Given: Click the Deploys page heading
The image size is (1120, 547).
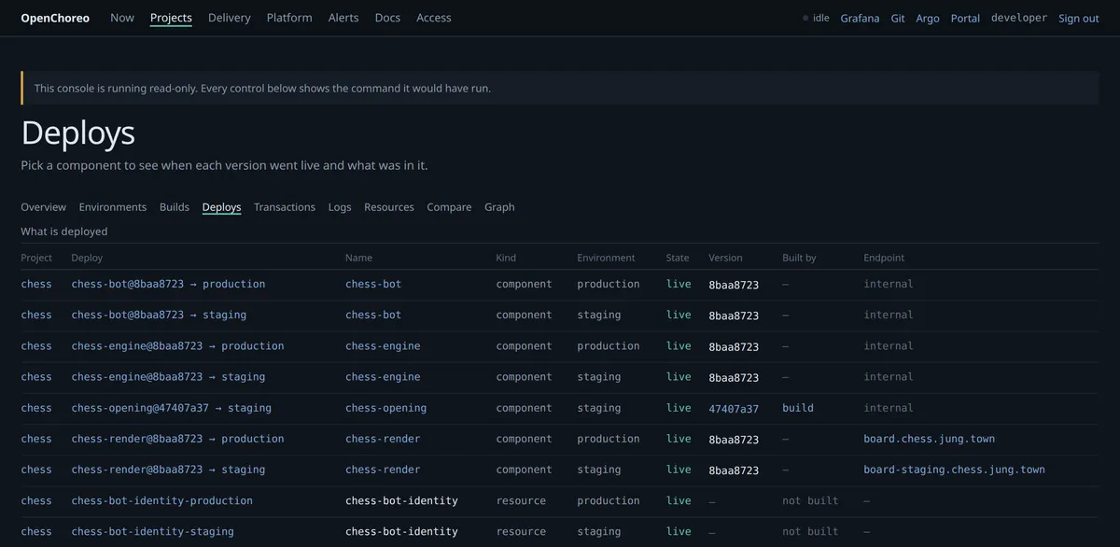Looking at the screenshot, I should [78, 133].
